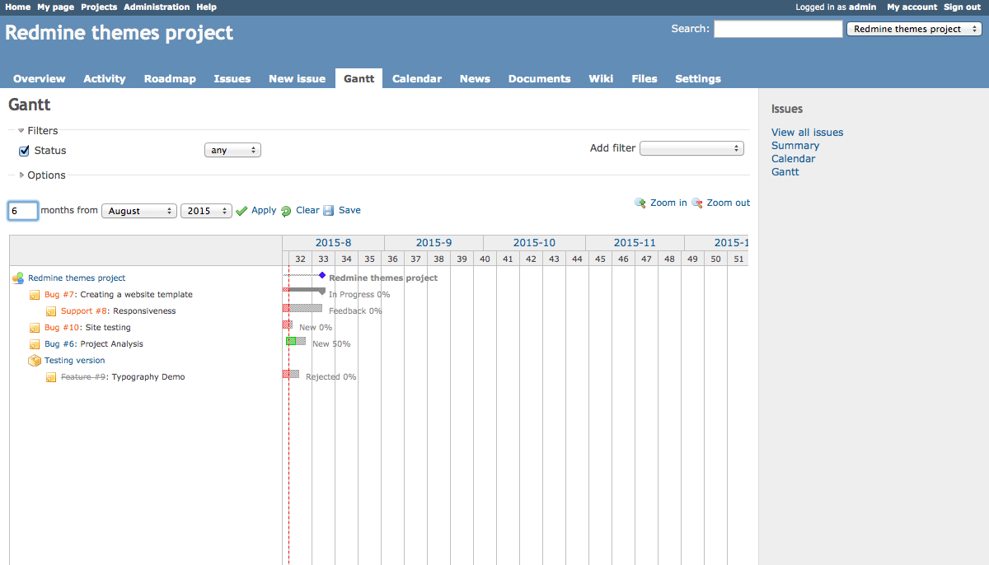Open the Add filter dropdown
This screenshot has width=989, height=565.
pyautogui.click(x=691, y=149)
